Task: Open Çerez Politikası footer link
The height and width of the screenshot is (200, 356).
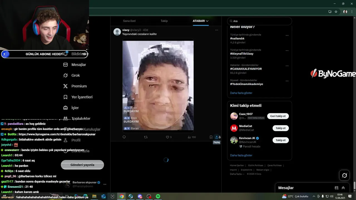Action: 275,165
